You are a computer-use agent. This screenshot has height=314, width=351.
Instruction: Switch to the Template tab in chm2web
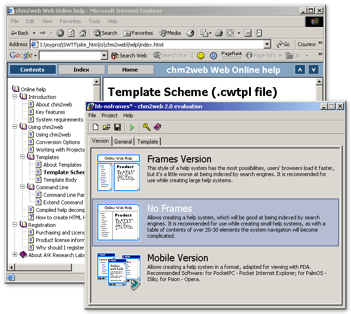(148, 142)
